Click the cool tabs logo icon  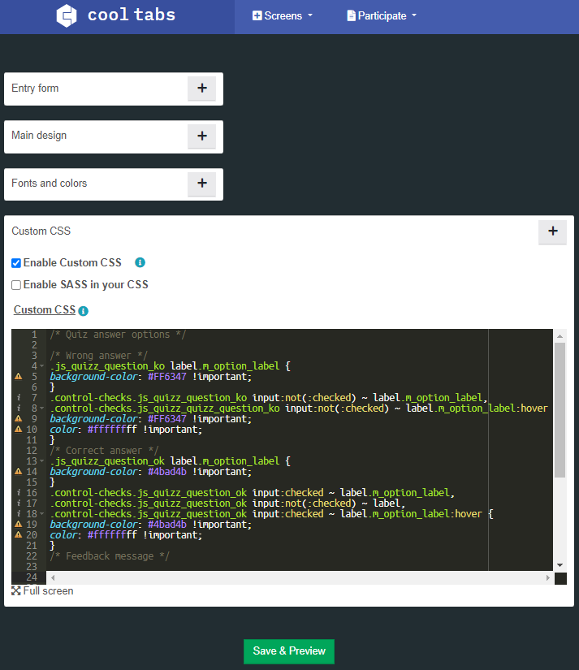tap(67, 15)
